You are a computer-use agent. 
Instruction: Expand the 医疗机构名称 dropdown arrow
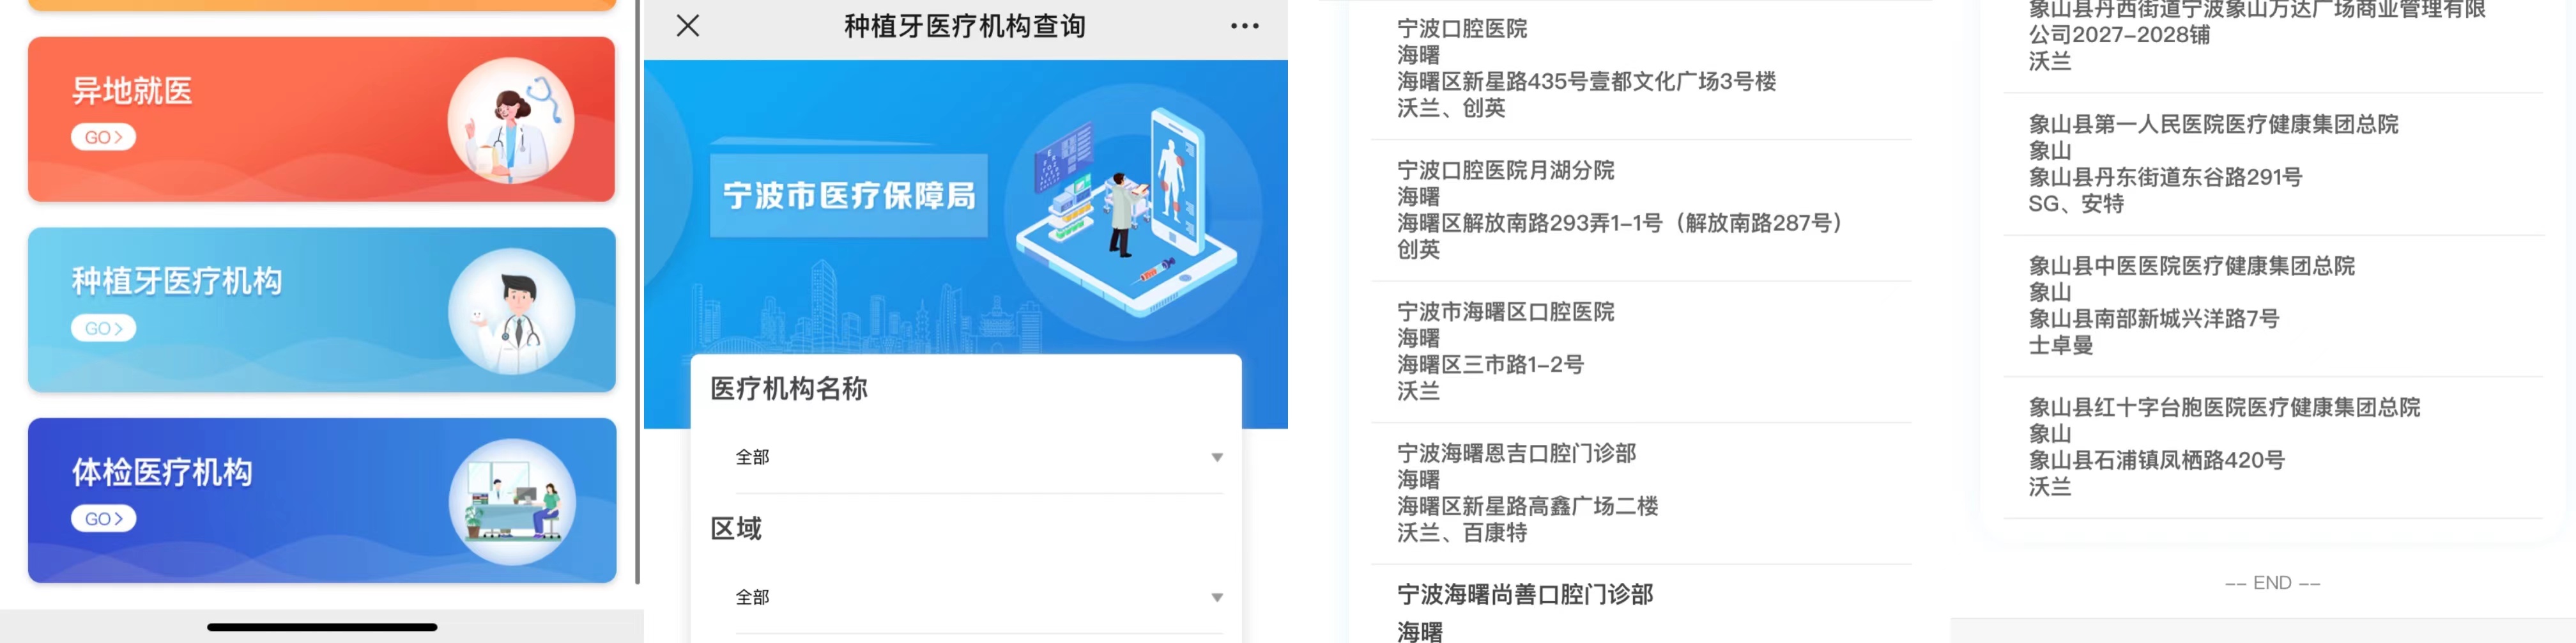tap(1216, 458)
